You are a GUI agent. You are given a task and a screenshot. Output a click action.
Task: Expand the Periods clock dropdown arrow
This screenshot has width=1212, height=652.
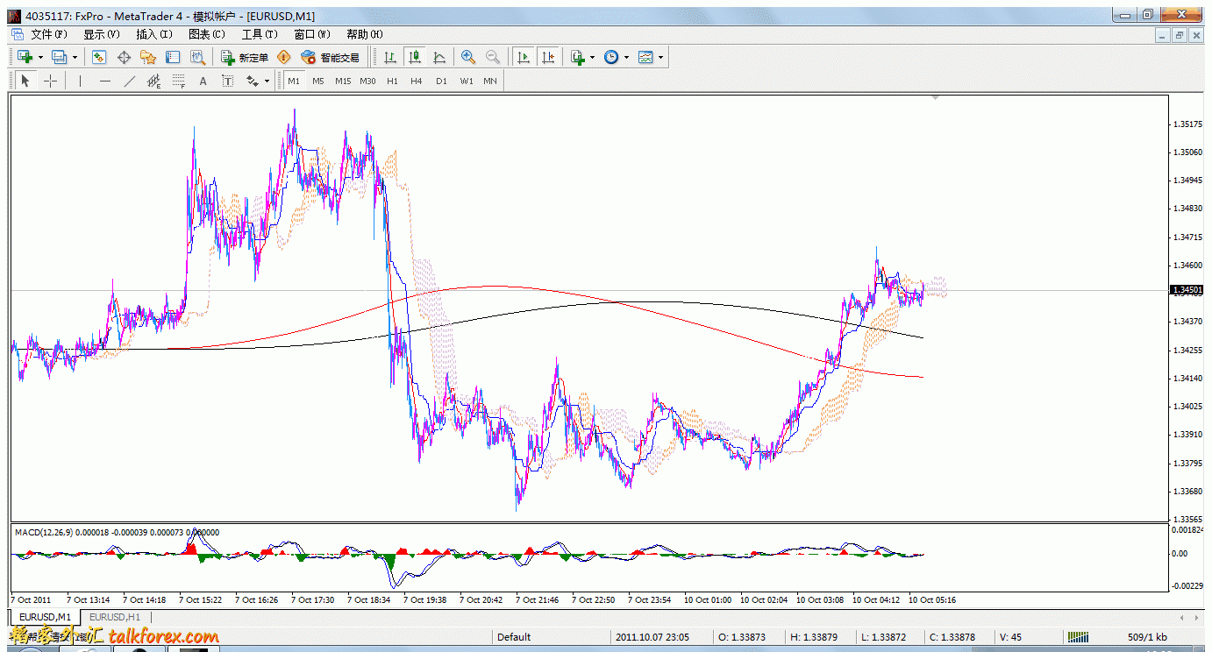[x=626, y=57]
